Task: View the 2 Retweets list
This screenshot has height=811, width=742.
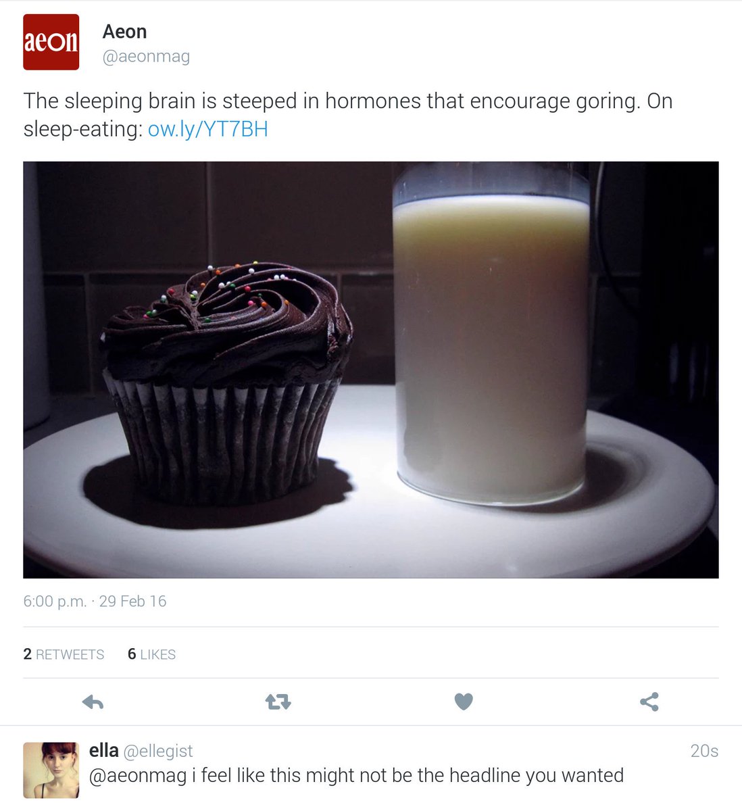Action: 64,654
